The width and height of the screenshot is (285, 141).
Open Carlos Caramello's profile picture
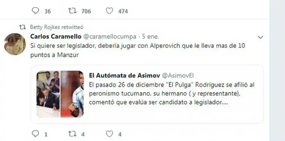click(15, 44)
